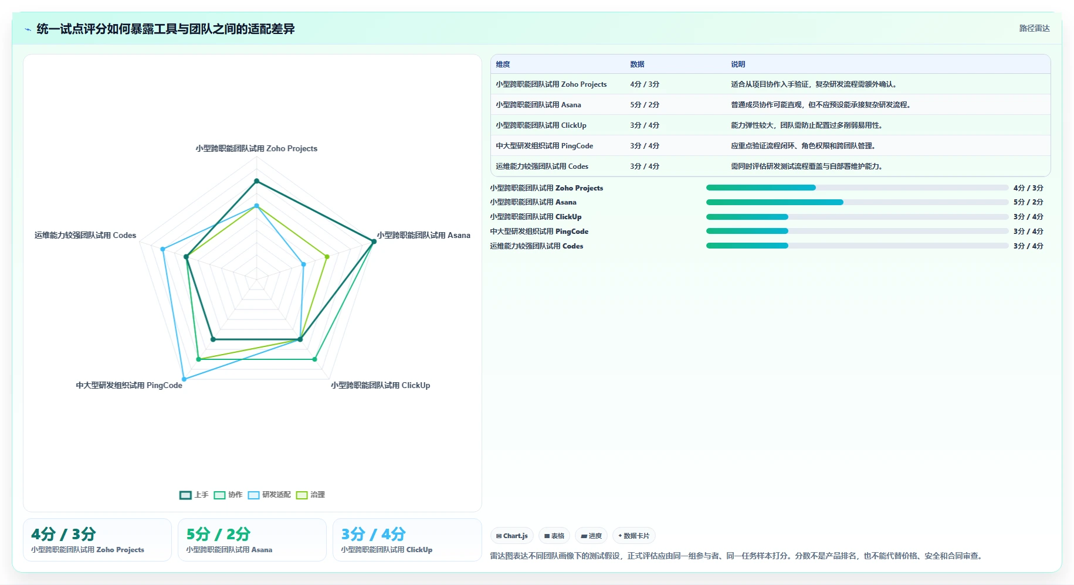Click progress label 小型跨职能团队试用 Zoho Projects

pyautogui.click(x=547, y=188)
